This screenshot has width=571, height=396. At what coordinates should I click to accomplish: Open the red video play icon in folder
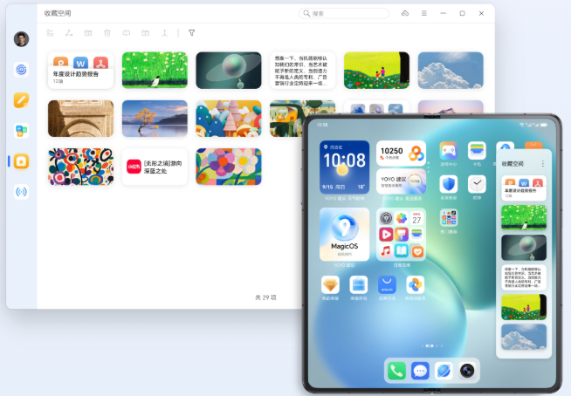tap(386, 235)
